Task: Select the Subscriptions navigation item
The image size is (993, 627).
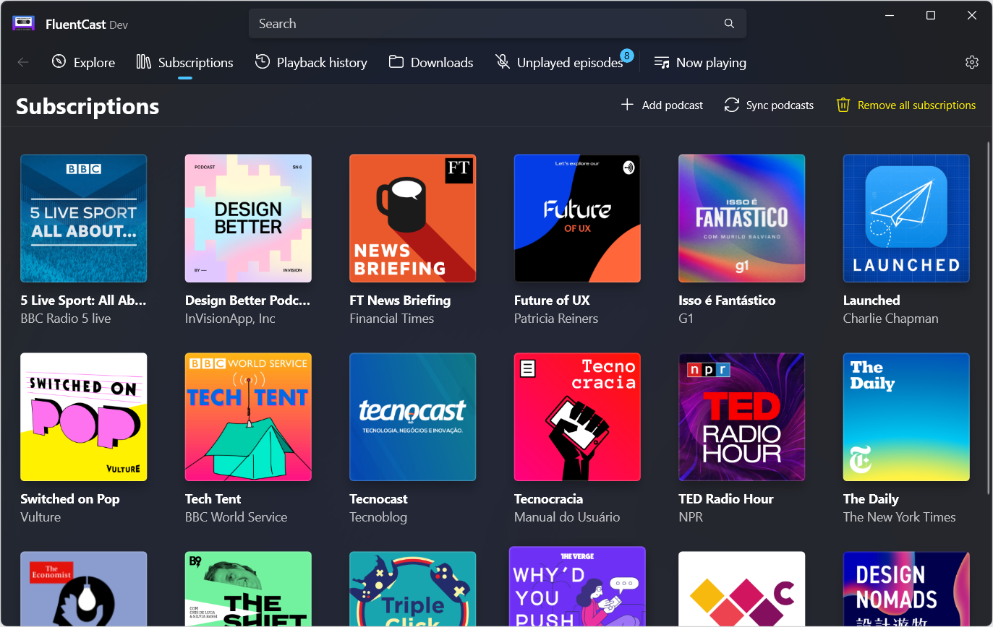Action: pos(184,62)
